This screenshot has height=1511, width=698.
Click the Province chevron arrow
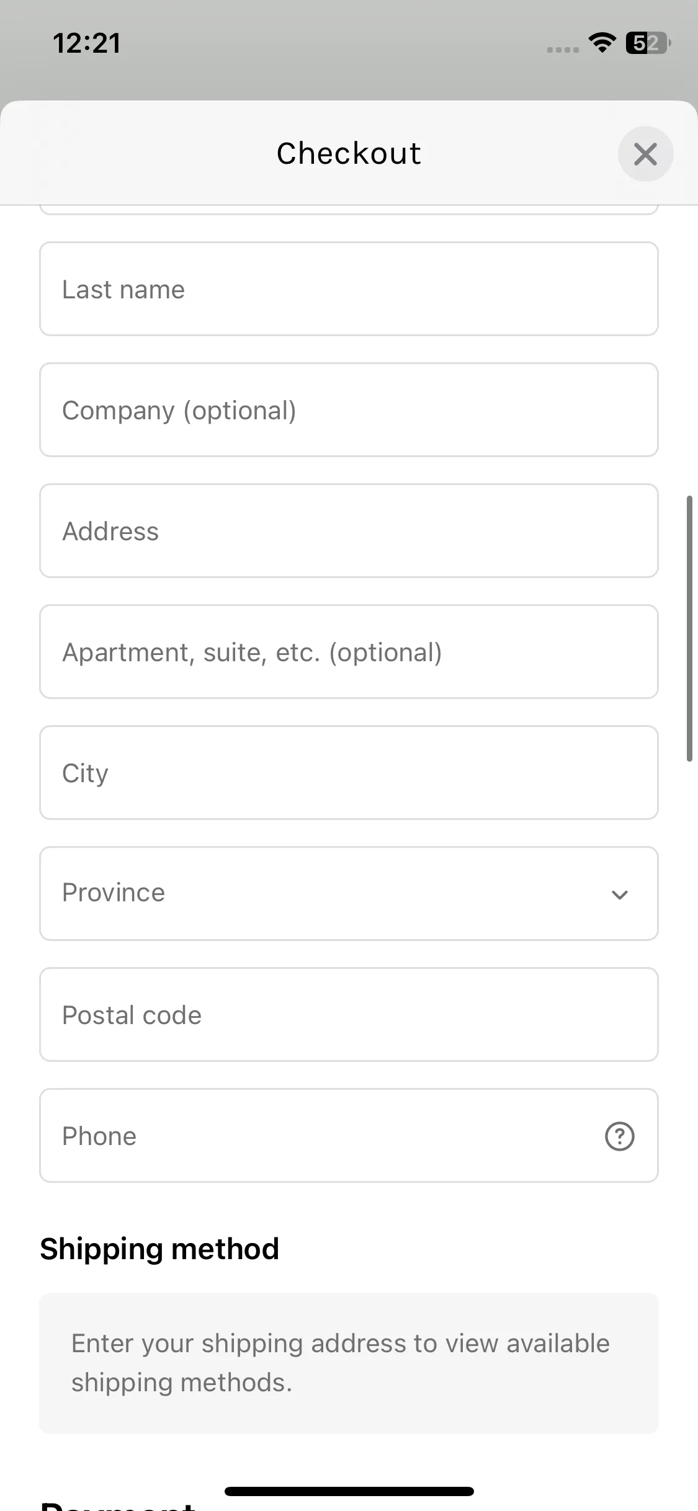coord(619,894)
